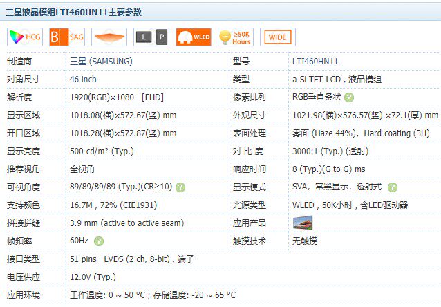The image size is (441, 307).
Task: Click the 型号 row label
Action: [x=241, y=61]
